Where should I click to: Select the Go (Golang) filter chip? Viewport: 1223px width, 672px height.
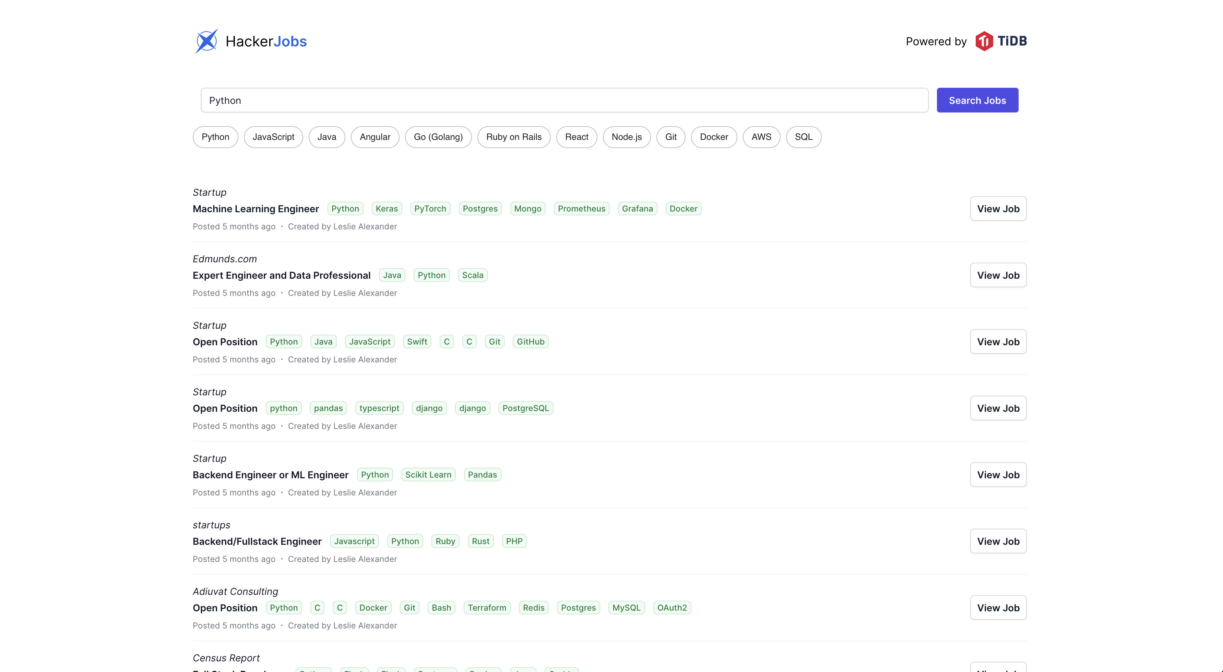438,137
